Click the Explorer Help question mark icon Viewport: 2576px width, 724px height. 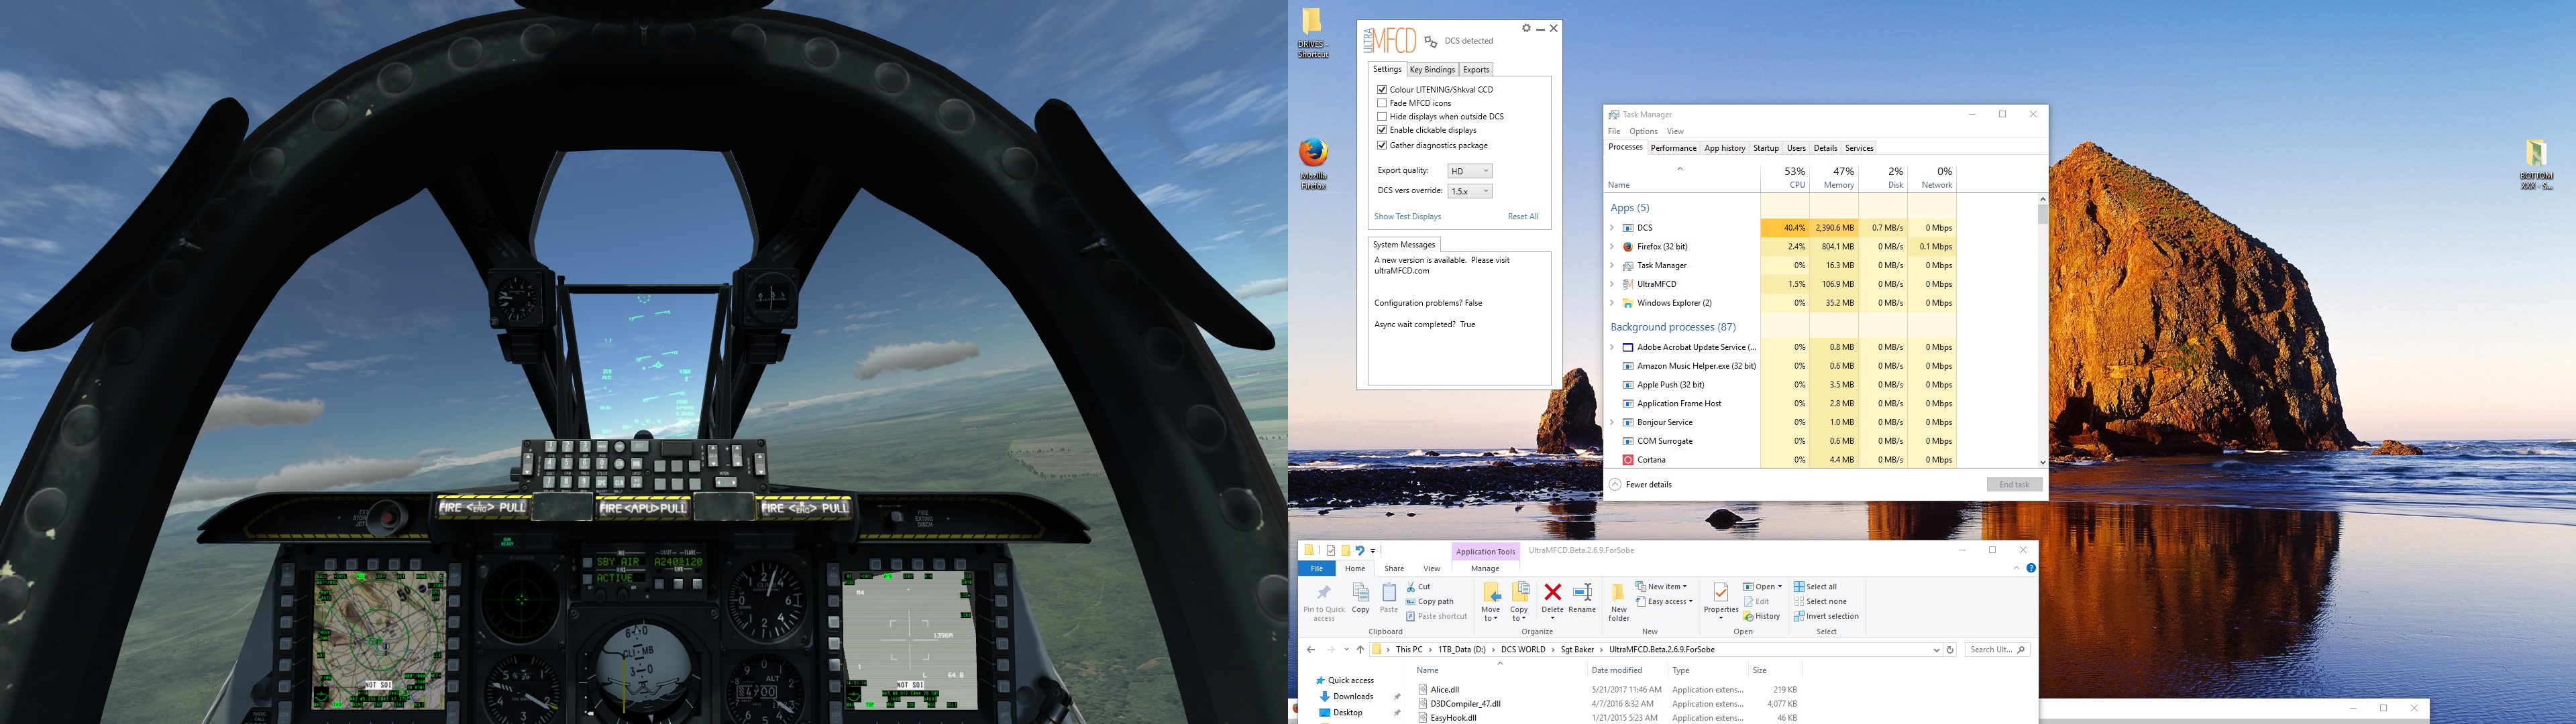click(x=2031, y=568)
